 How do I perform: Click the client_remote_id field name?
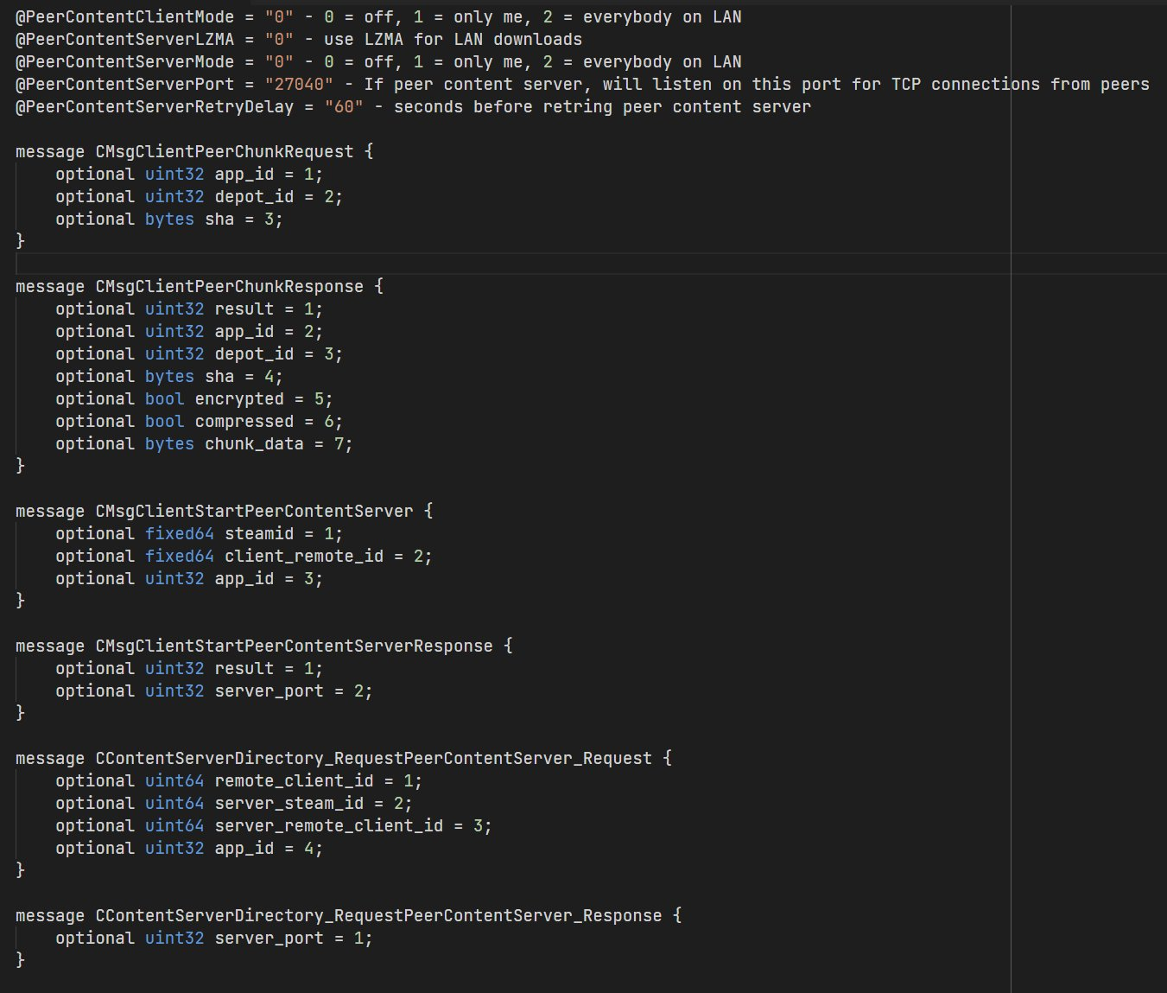coord(304,556)
